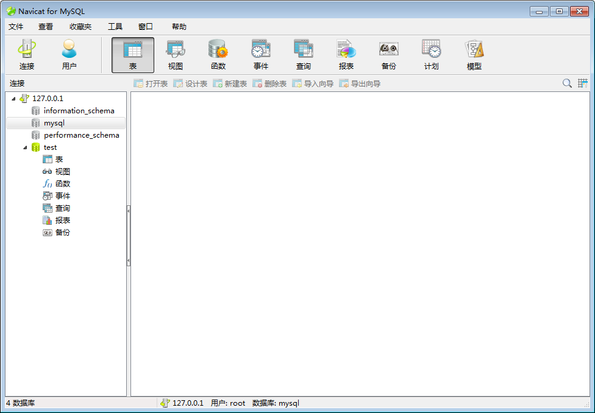Click the '4 数据库' status bar text
The image size is (595, 413).
coord(21,403)
